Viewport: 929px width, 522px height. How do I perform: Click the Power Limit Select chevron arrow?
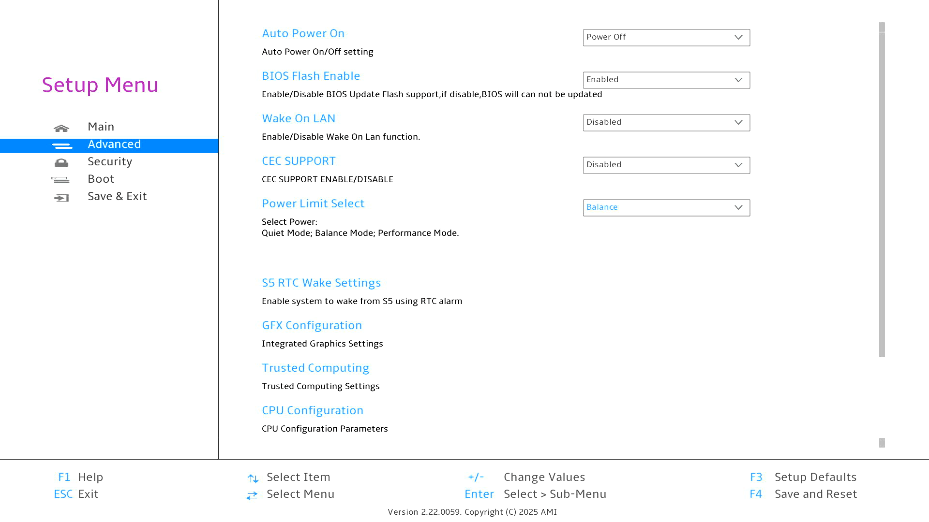pyautogui.click(x=738, y=208)
